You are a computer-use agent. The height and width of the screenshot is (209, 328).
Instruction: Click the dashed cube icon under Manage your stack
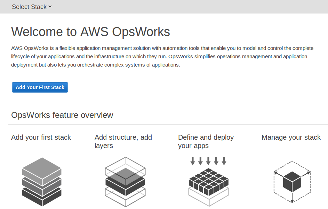click(x=292, y=182)
